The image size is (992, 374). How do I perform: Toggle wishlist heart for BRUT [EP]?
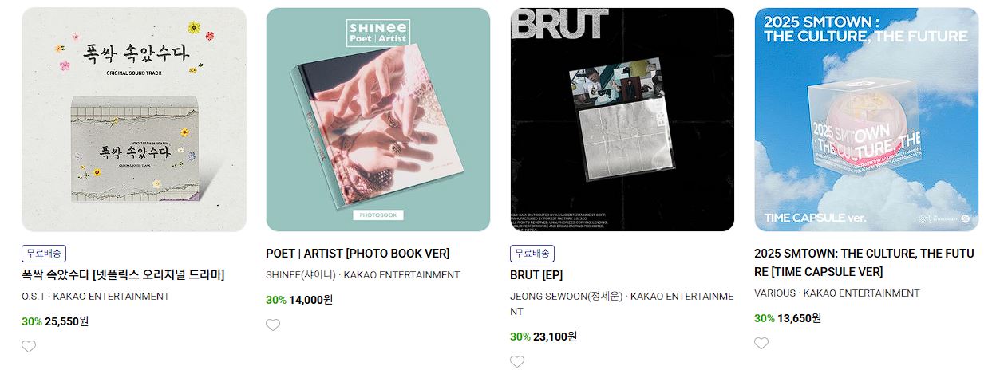pyautogui.click(x=517, y=361)
